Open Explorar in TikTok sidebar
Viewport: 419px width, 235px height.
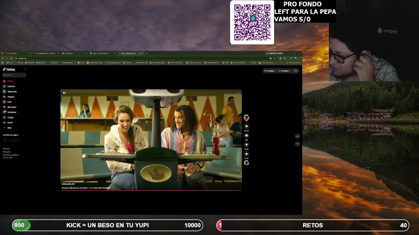[x=9, y=86]
